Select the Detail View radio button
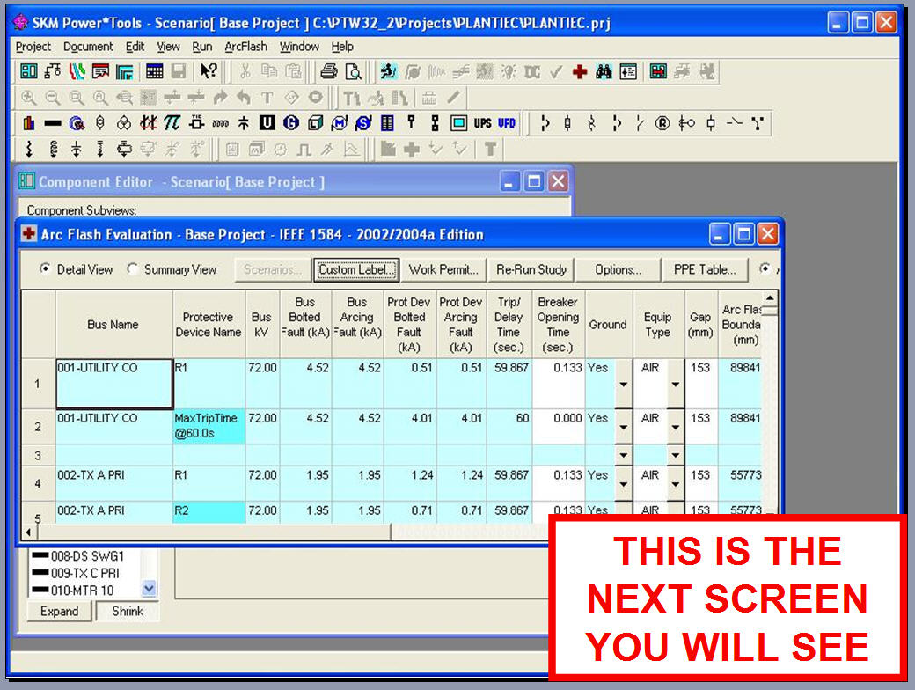The image size is (915, 690). click(46, 269)
